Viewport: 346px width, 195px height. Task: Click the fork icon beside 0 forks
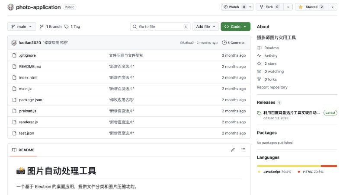(259, 79)
